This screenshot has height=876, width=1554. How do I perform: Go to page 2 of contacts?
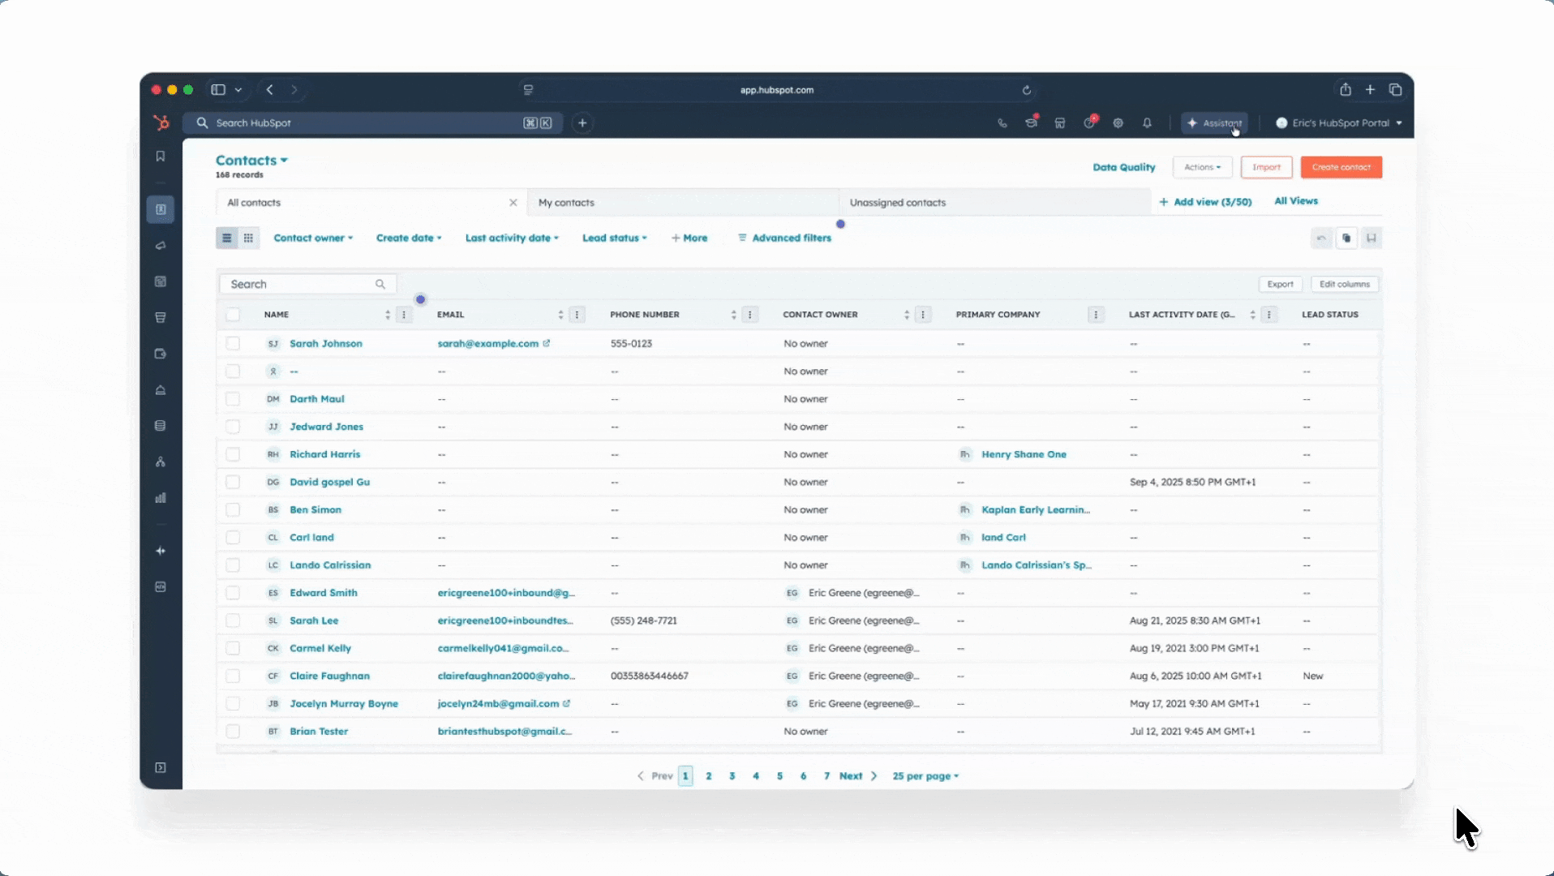[x=709, y=776]
